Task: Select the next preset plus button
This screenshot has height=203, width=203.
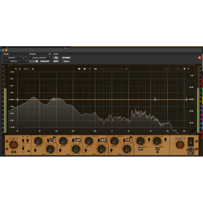Action: click(33, 61)
